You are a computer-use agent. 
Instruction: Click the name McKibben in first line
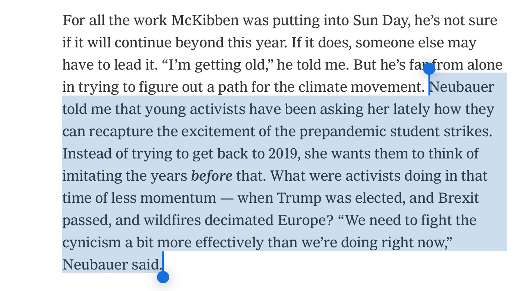[x=205, y=20]
